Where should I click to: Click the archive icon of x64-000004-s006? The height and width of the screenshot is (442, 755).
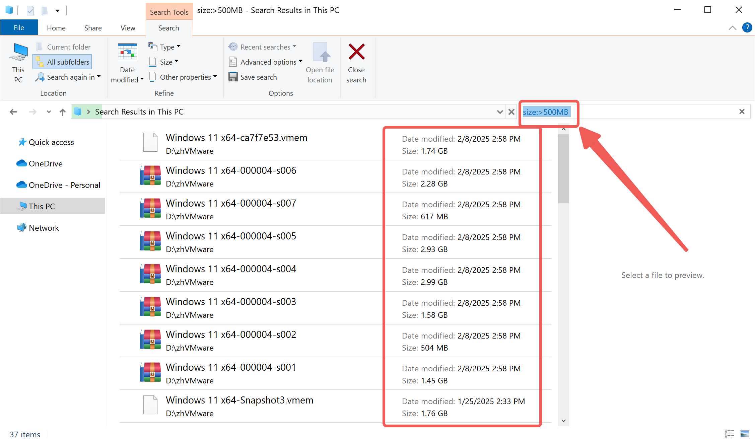150,175
